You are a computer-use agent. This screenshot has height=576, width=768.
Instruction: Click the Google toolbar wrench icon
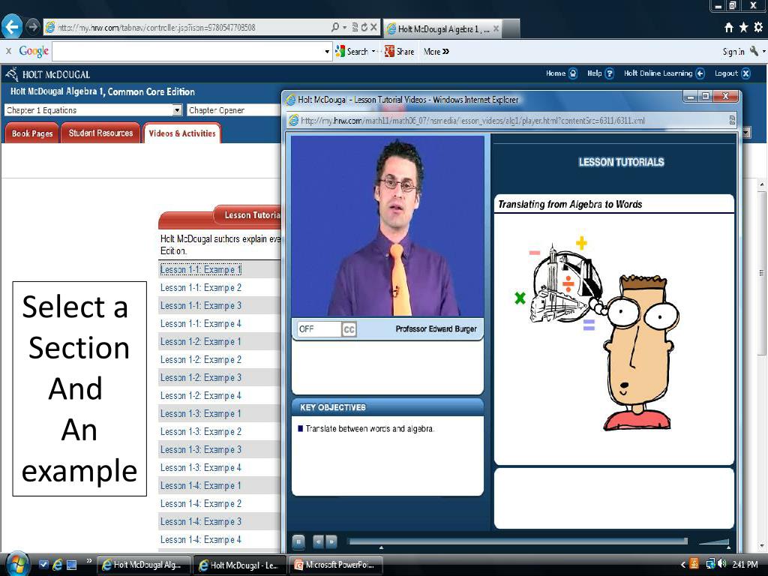[x=754, y=51]
